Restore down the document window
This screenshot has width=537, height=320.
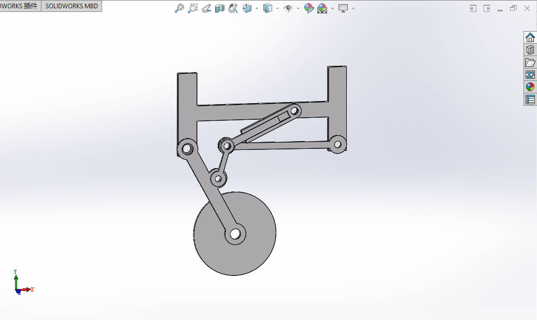513,8
